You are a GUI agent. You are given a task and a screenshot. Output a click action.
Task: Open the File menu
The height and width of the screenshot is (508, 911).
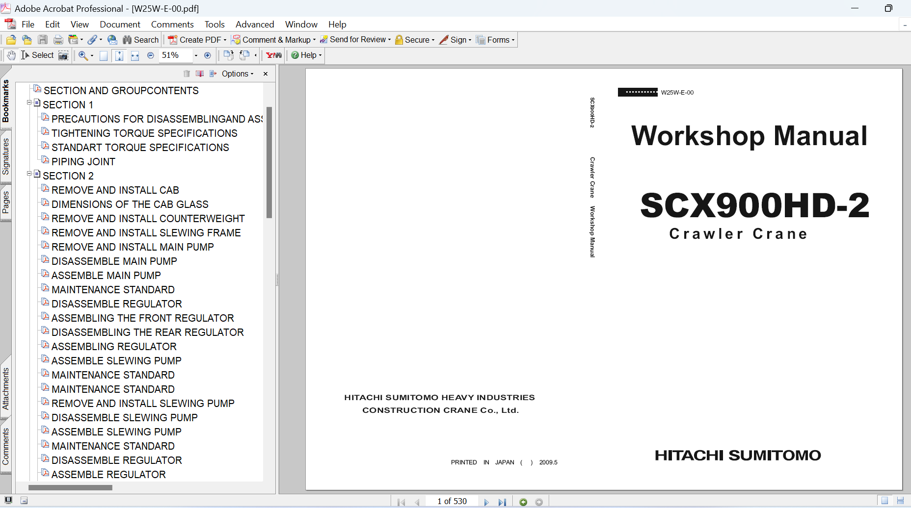28,24
